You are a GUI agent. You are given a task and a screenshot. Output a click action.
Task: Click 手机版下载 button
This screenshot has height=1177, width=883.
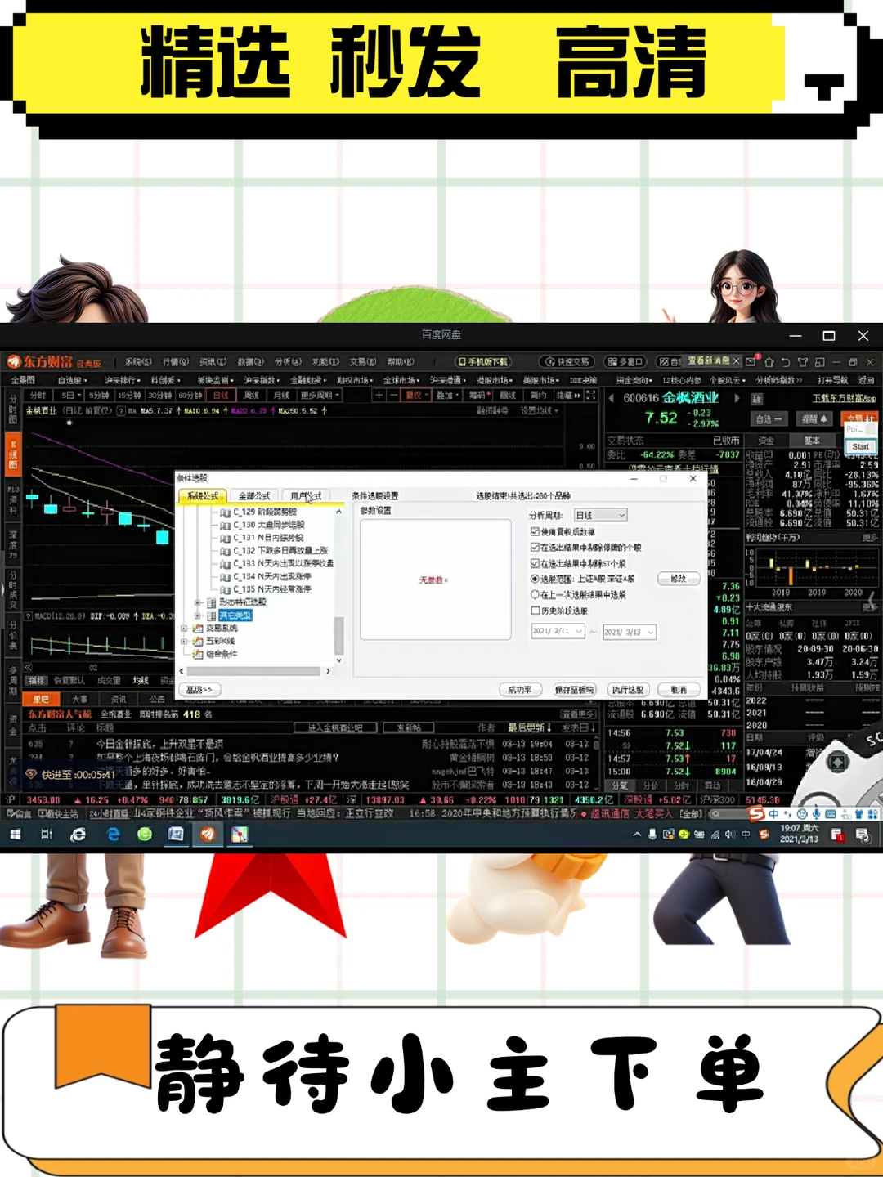point(482,361)
